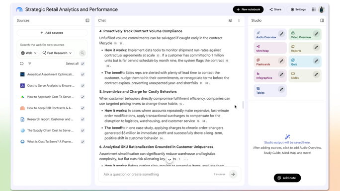Uncheck Analytical Assortment Optimization source
Image resolution: width=340 pixels, height=191 pixels.
83,74
